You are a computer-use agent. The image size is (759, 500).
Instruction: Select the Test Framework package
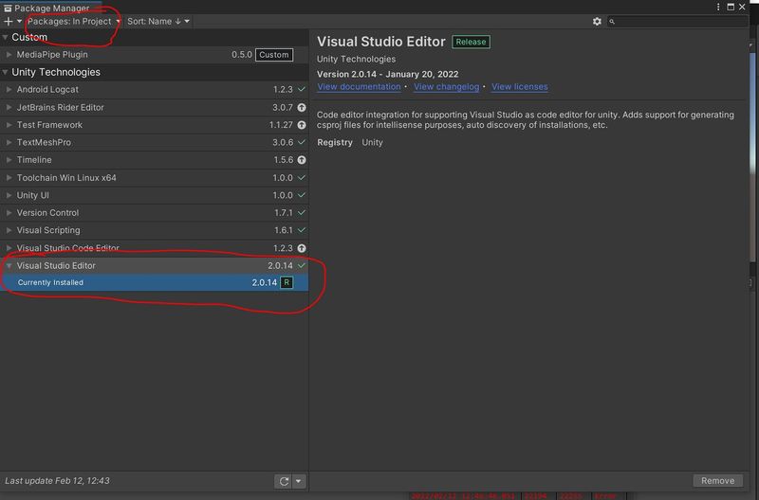[155, 125]
